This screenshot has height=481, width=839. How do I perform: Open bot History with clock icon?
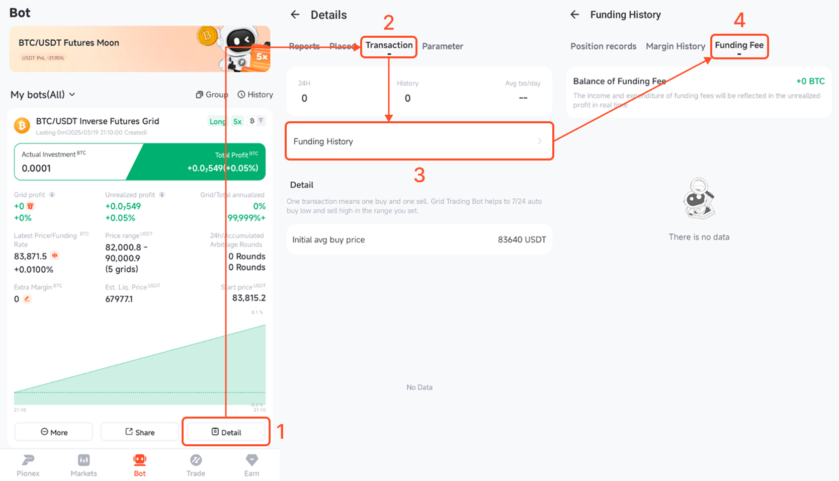coord(255,95)
